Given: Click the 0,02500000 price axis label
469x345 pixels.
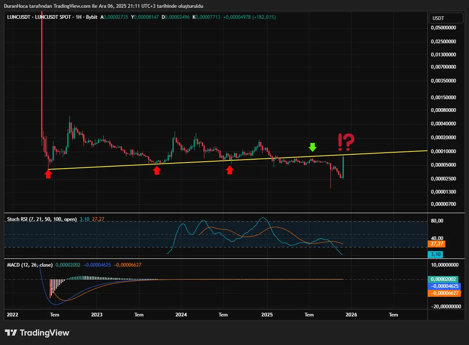Looking at the screenshot, I should point(443,41).
